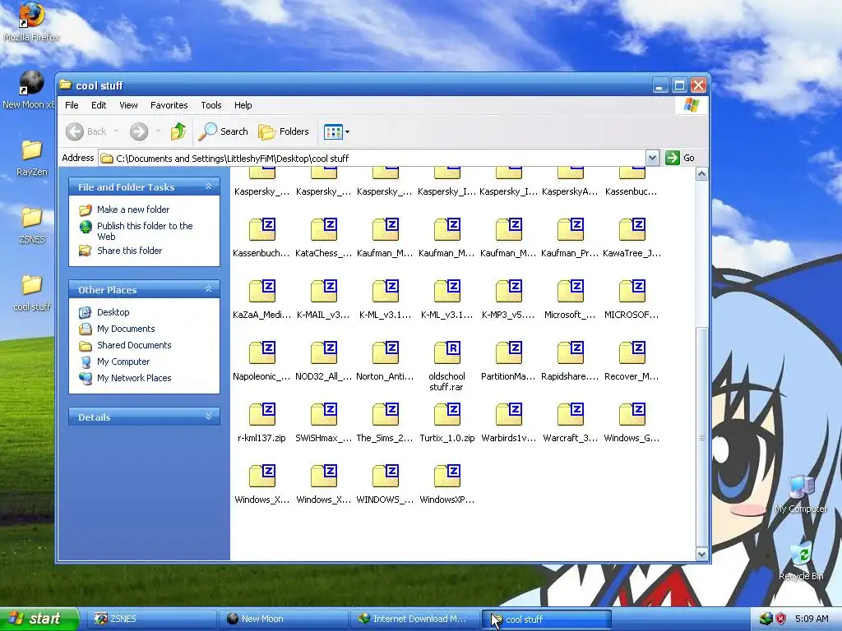Open the Tools menu
The width and height of the screenshot is (842, 631).
click(211, 105)
